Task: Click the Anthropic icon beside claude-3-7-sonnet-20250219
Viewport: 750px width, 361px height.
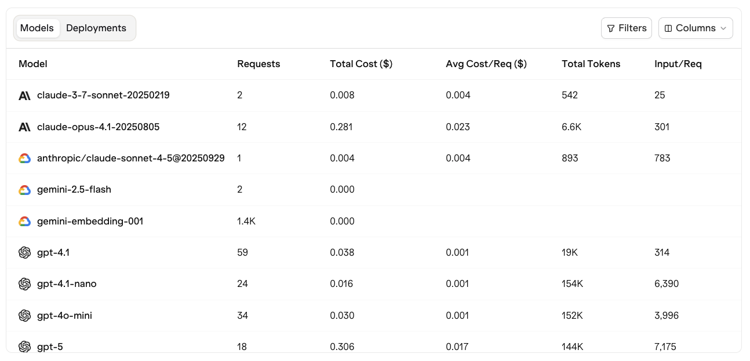Action: [24, 95]
